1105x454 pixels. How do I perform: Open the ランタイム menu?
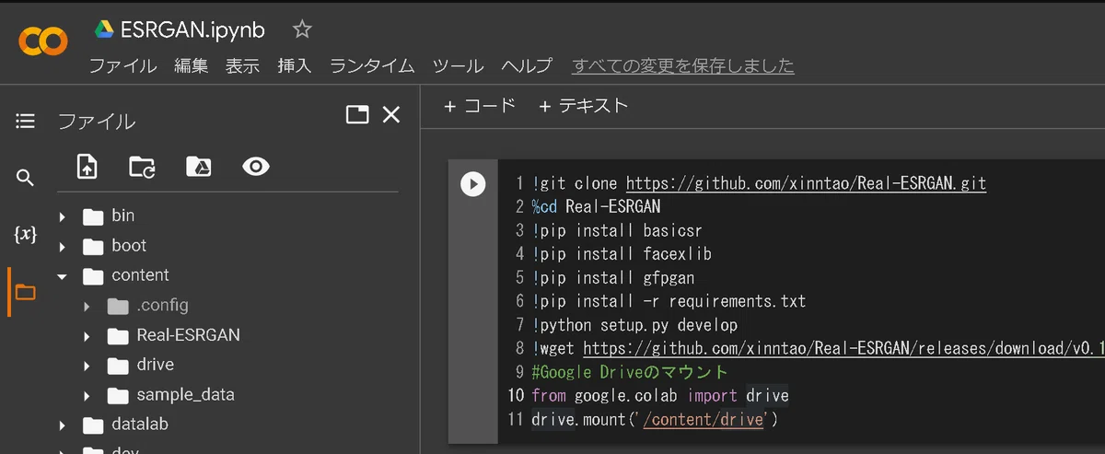(x=372, y=65)
